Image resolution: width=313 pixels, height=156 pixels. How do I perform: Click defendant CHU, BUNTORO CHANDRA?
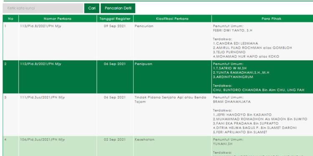pyautogui.click(x=258, y=90)
